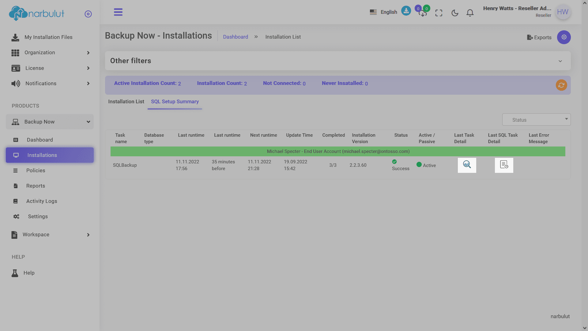Open the English language selector
Image resolution: width=588 pixels, height=331 pixels.
pyautogui.click(x=389, y=12)
